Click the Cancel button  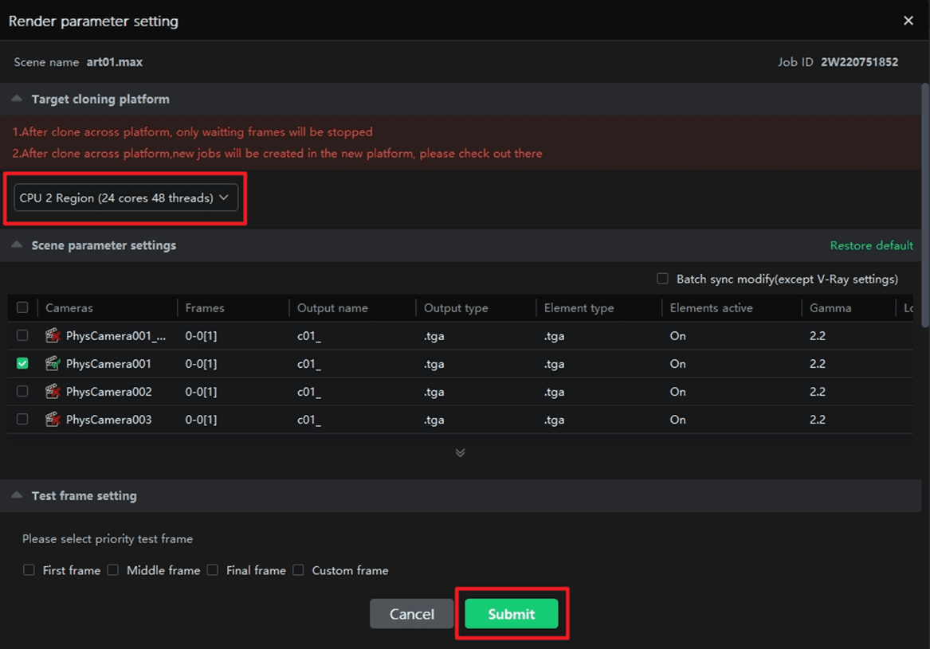click(x=411, y=614)
